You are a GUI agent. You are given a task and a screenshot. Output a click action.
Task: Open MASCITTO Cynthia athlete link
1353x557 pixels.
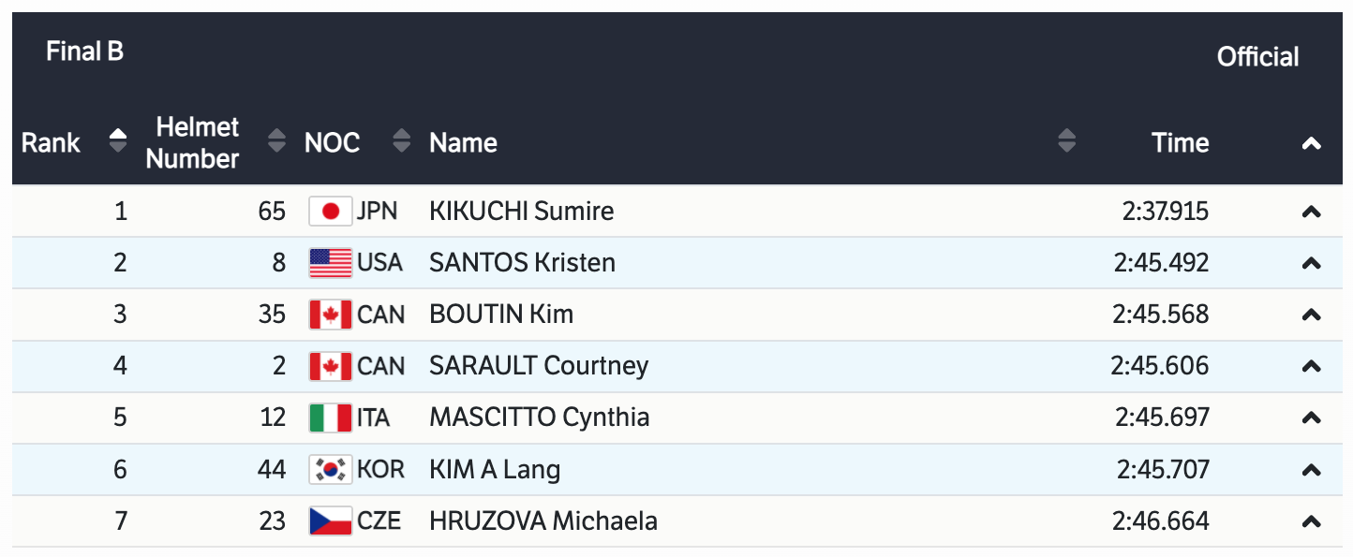540,418
